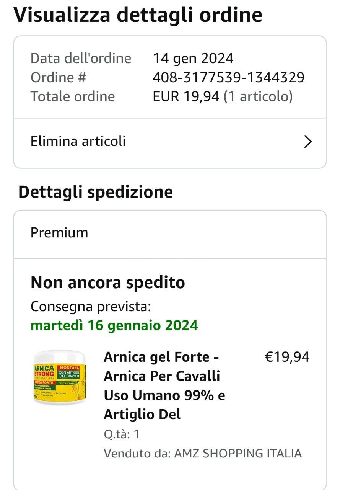The image size is (340, 490).
Task: Click the Q.tà: 1 quantity text
Action: [122, 434]
